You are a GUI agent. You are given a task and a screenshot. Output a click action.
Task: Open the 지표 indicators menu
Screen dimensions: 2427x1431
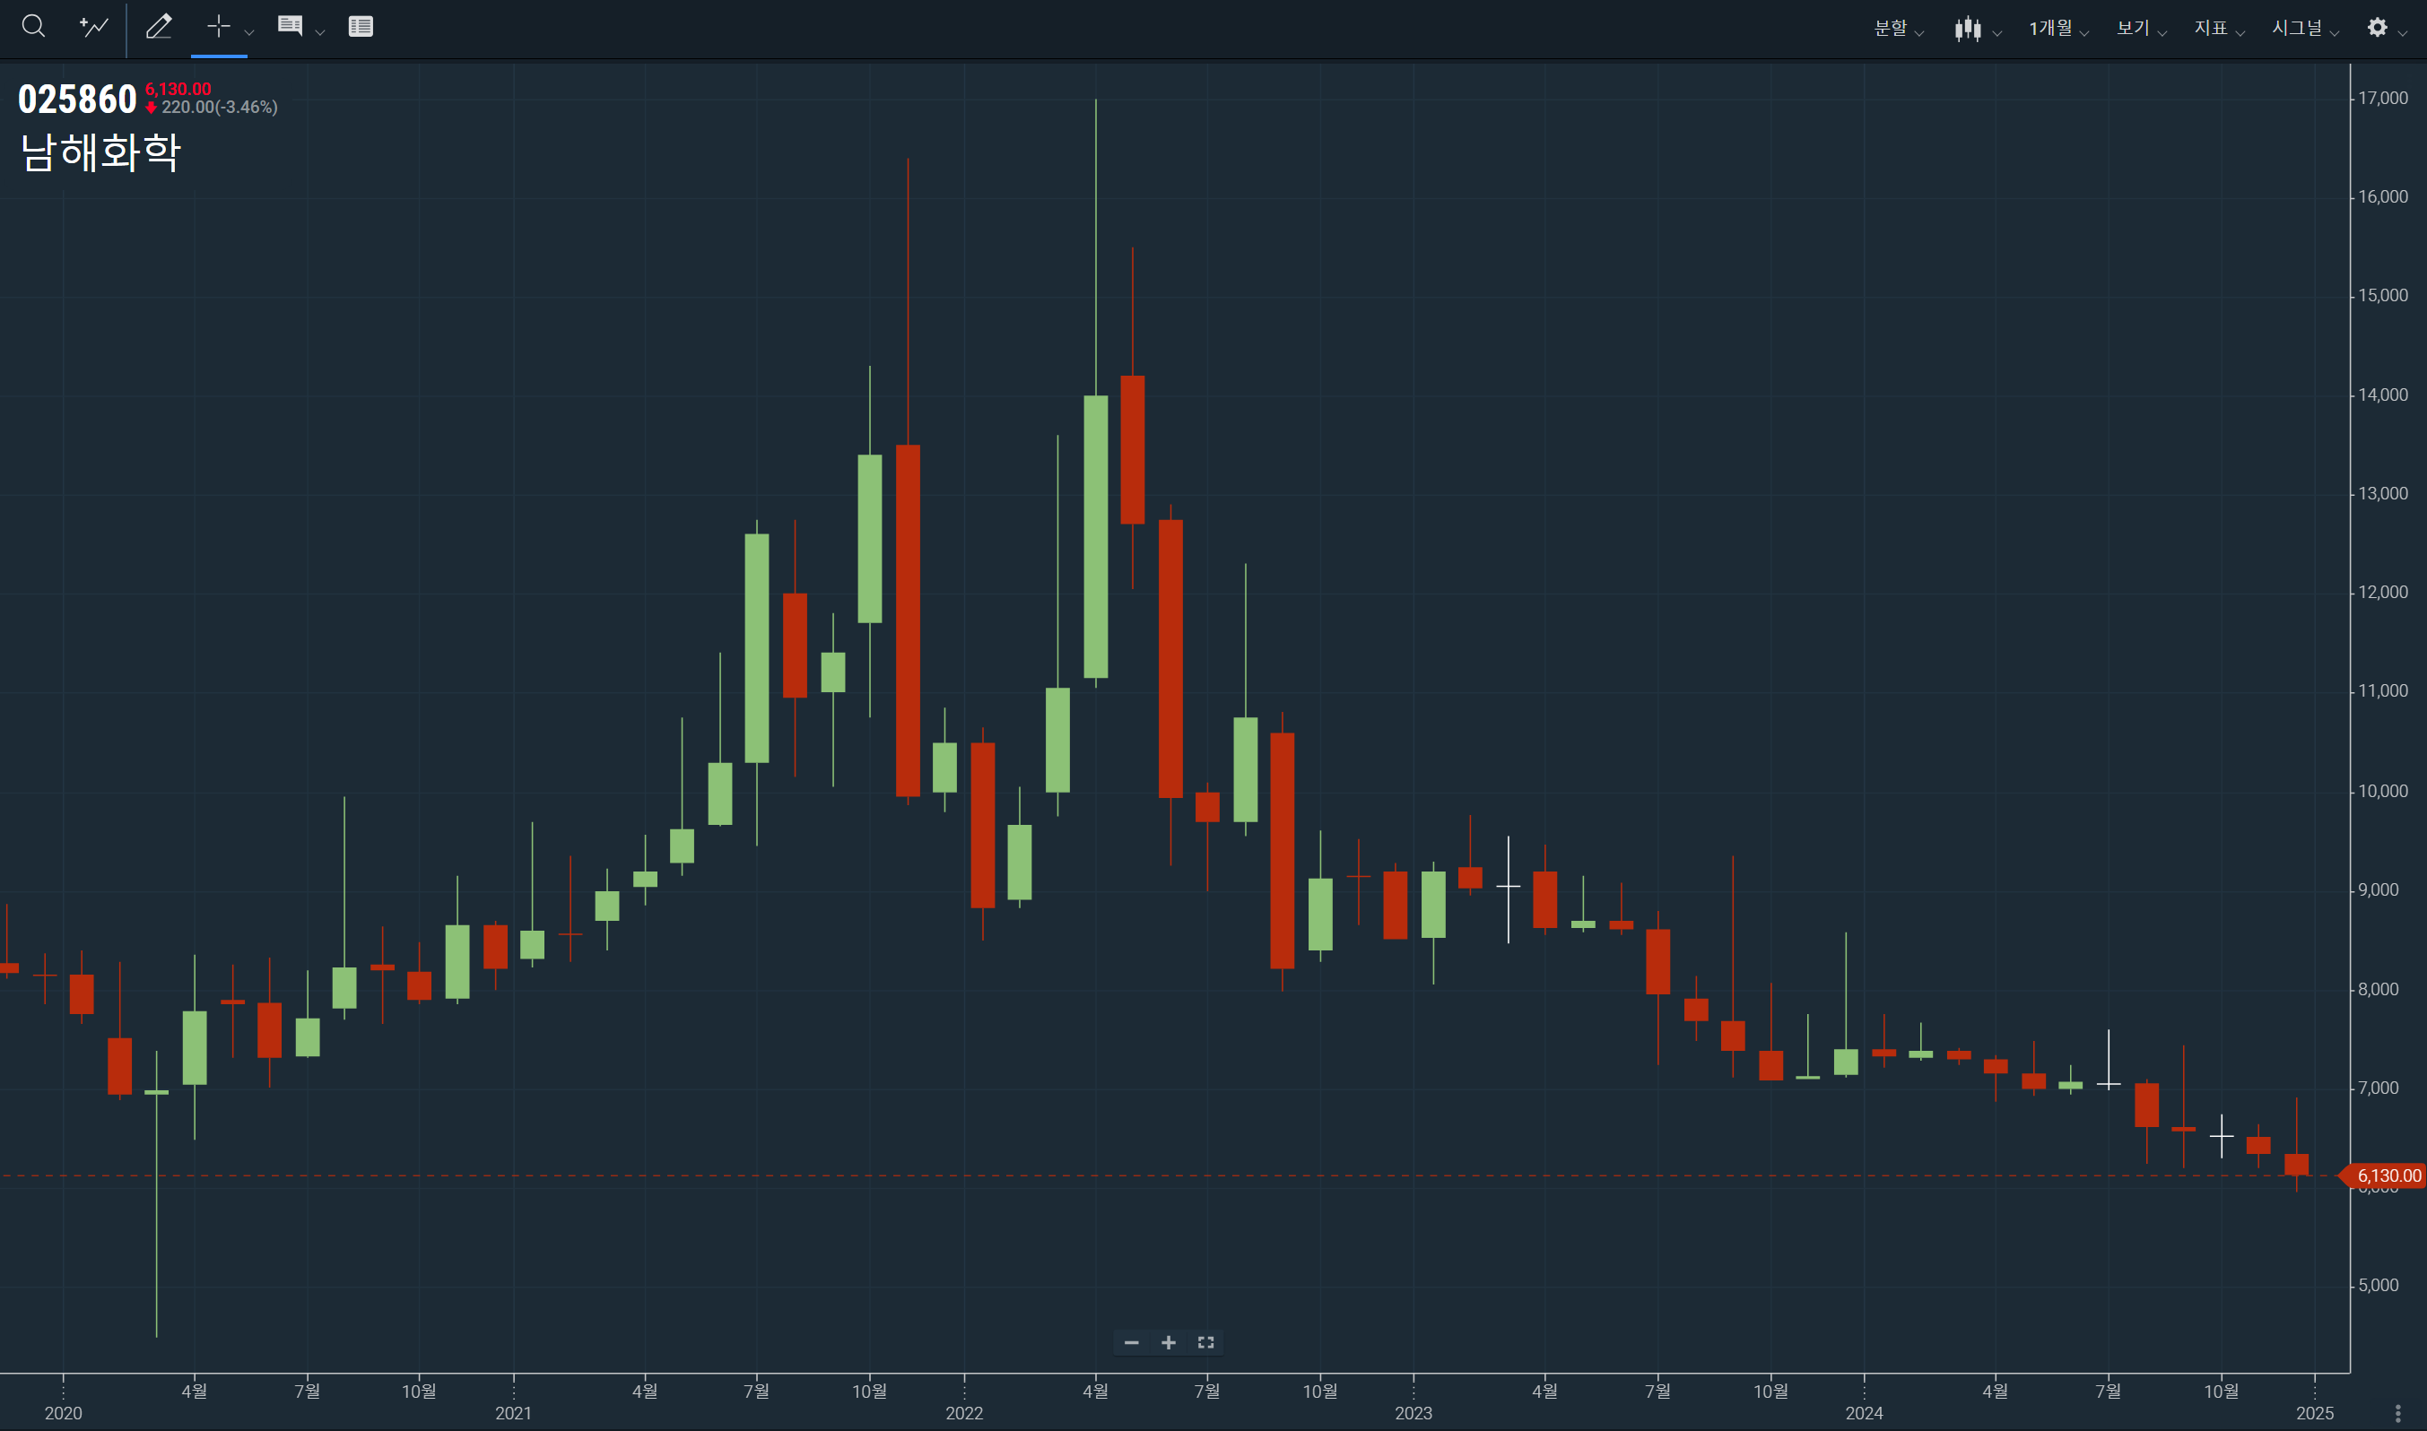(2220, 28)
